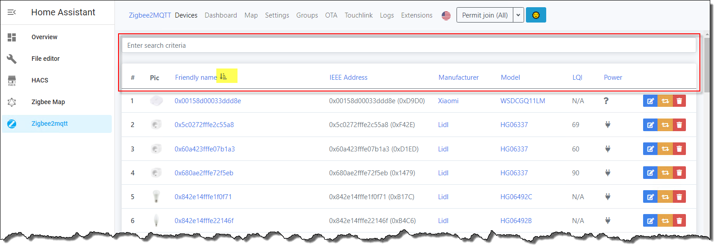Rename device 0x5c0272fffe2c55a8 with edit icon

pyautogui.click(x=650, y=125)
